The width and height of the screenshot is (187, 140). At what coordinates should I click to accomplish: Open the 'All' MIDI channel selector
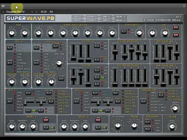click(51, 12)
